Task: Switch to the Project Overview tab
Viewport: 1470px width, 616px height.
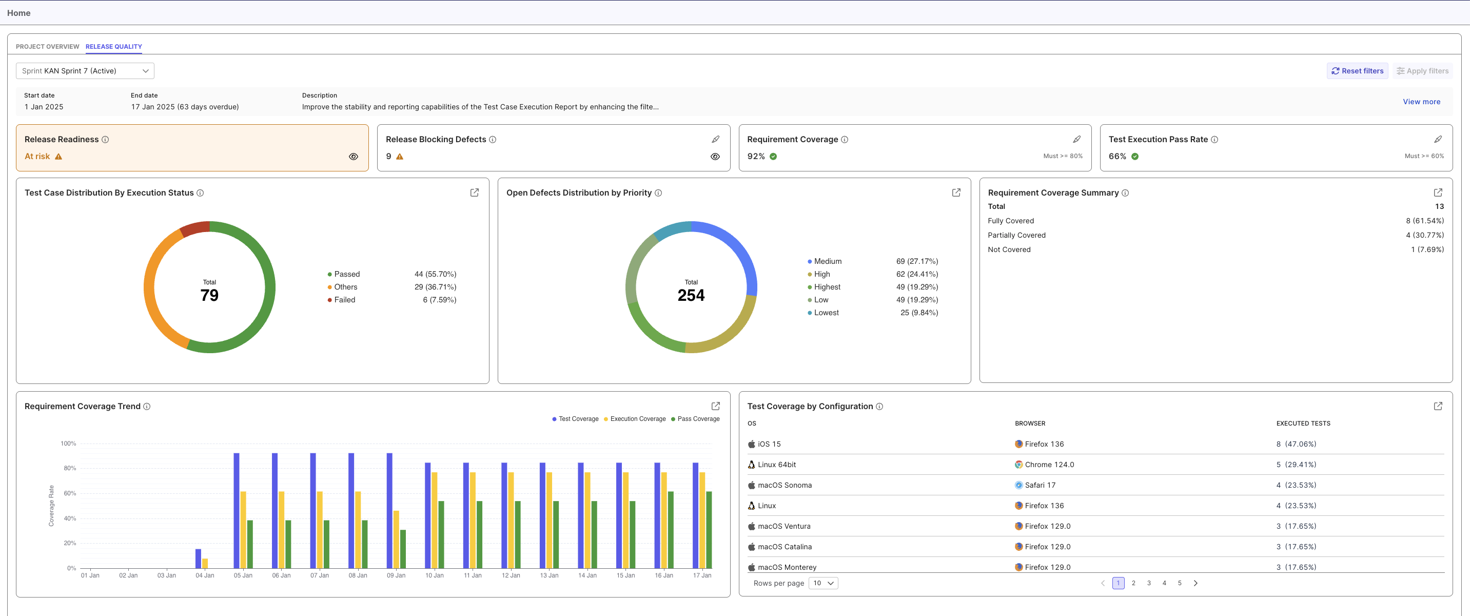Action: pos(47,47)
